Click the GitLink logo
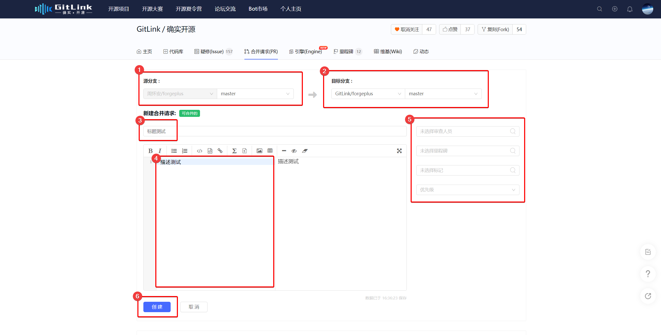Viewport: 661px width, 335px height. [63, 9]
